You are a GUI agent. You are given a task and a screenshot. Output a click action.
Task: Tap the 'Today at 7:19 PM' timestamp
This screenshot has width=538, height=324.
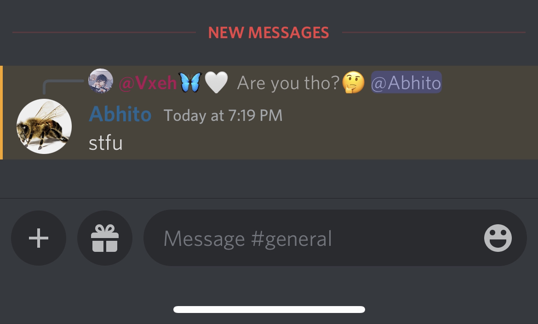click(223, 115)
